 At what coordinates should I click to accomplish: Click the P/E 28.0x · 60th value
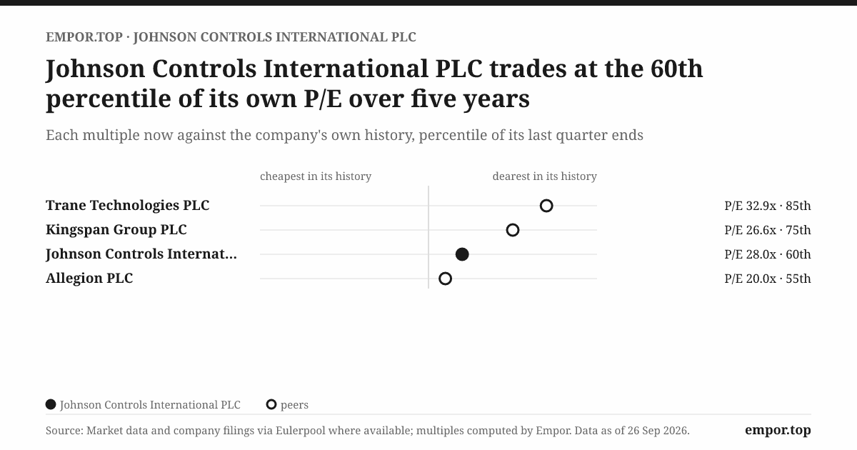coord(768,254)
